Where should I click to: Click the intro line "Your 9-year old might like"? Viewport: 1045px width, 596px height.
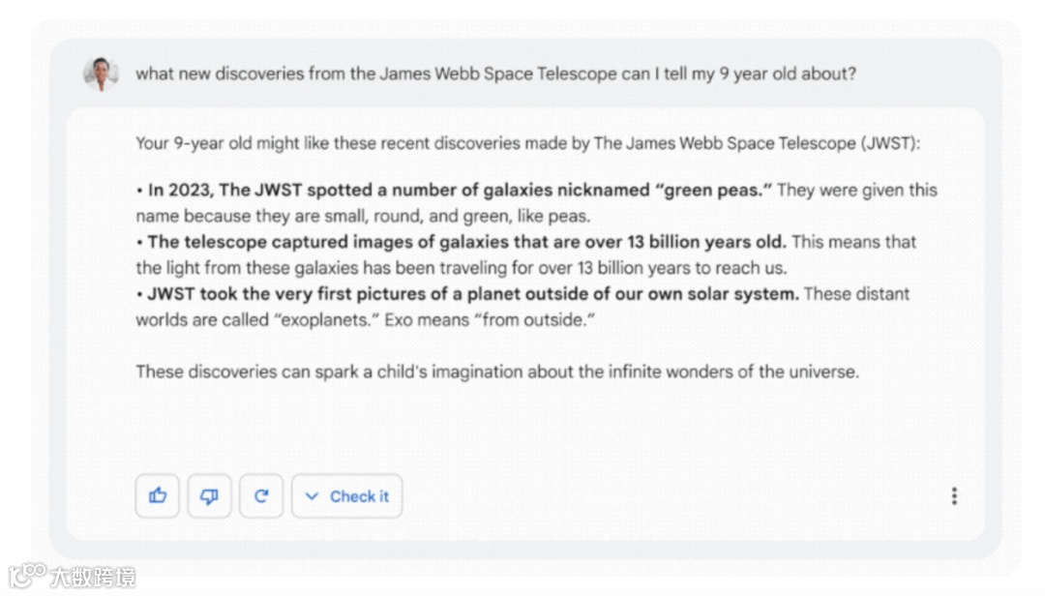[x=527, y=143]
